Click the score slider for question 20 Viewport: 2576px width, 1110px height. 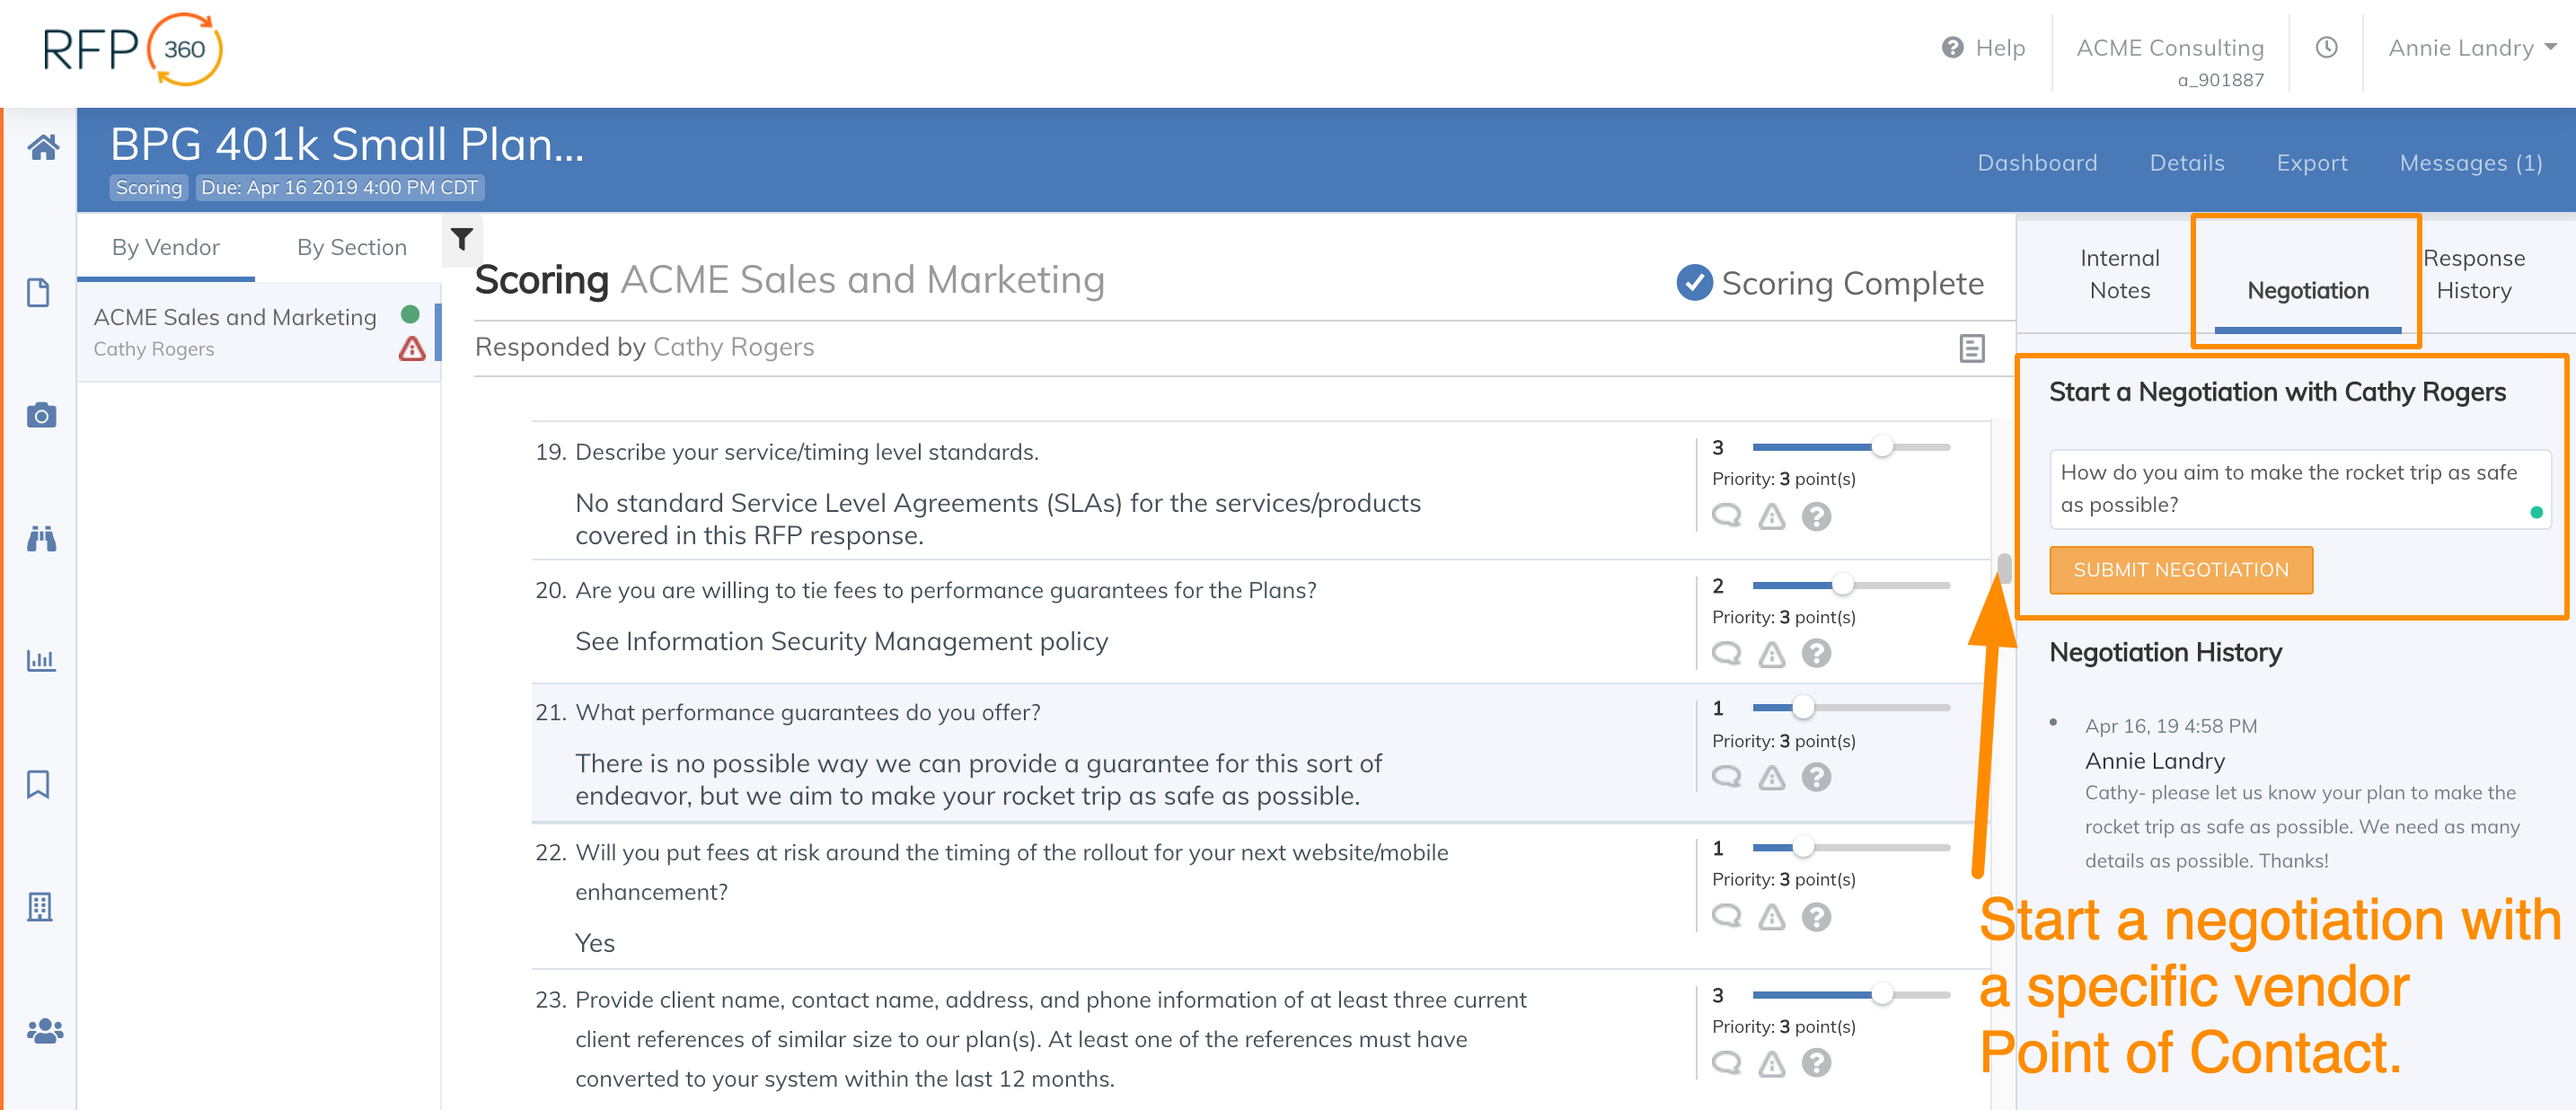[1842, 585]
